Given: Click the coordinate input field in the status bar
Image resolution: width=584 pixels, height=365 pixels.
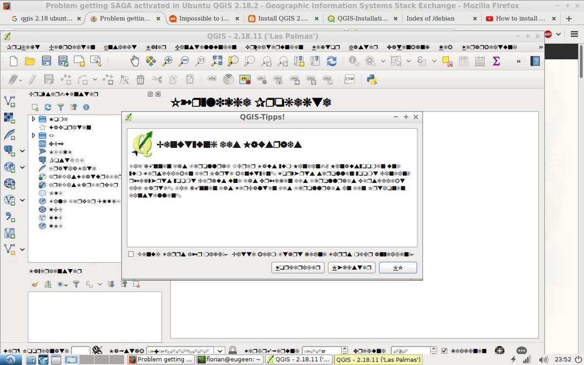Looking at the screenshot, I should pyautogui.click(x=80, y=350).
